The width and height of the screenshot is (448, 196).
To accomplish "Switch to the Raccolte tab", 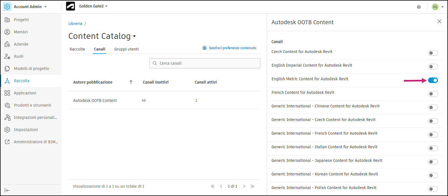I will tap(77, 49).
